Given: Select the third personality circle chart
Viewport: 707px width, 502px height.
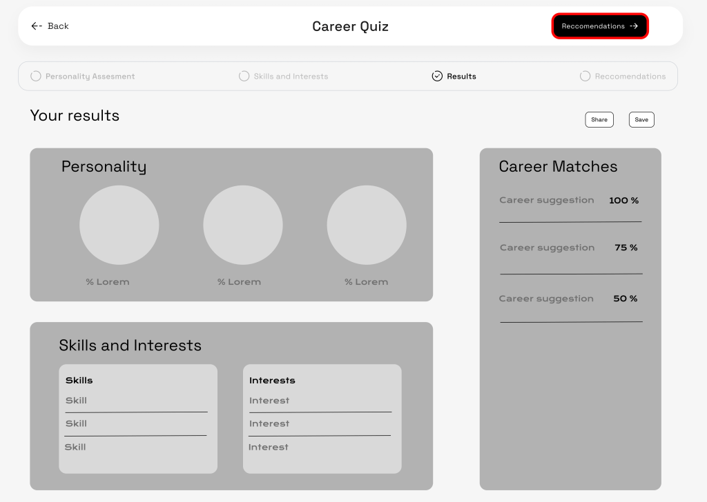Looking at the screenshot, I should 366,225.
